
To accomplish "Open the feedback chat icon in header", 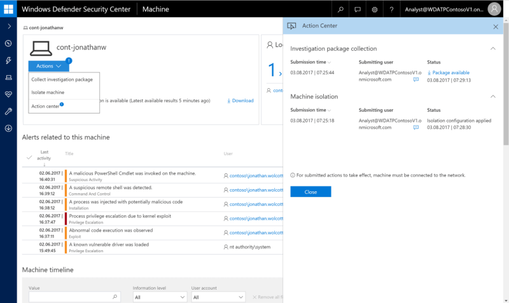I will [358, 10].
